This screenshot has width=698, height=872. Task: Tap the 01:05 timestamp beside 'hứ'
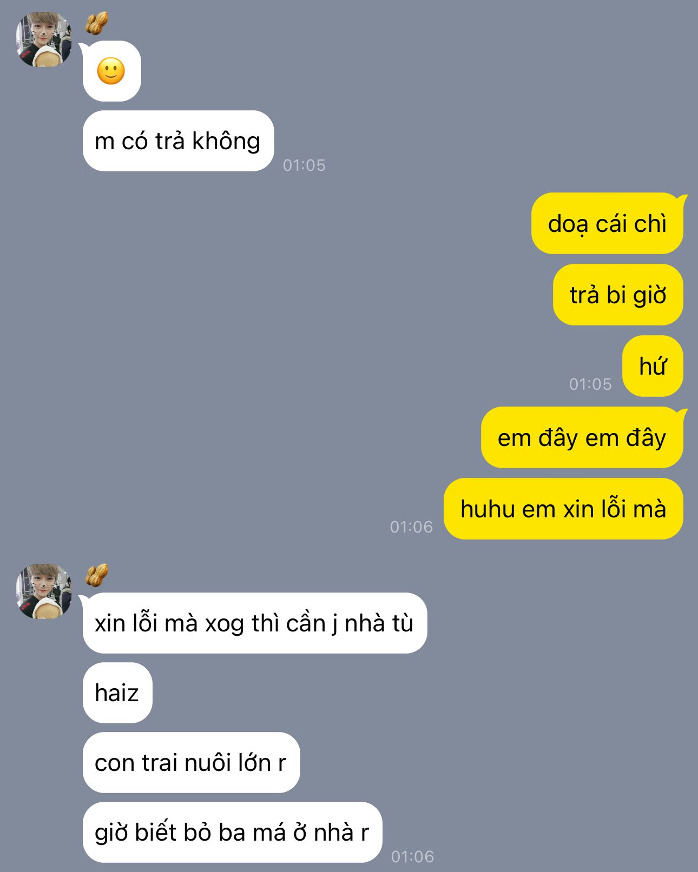[590, 384]
